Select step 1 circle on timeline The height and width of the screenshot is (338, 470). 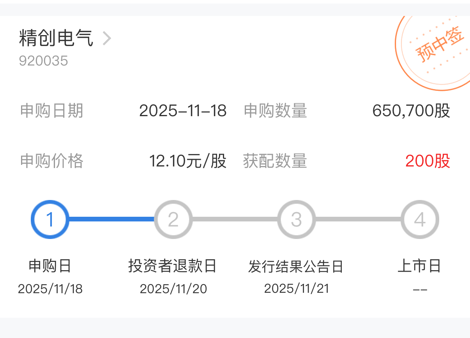tap(50, 219)
